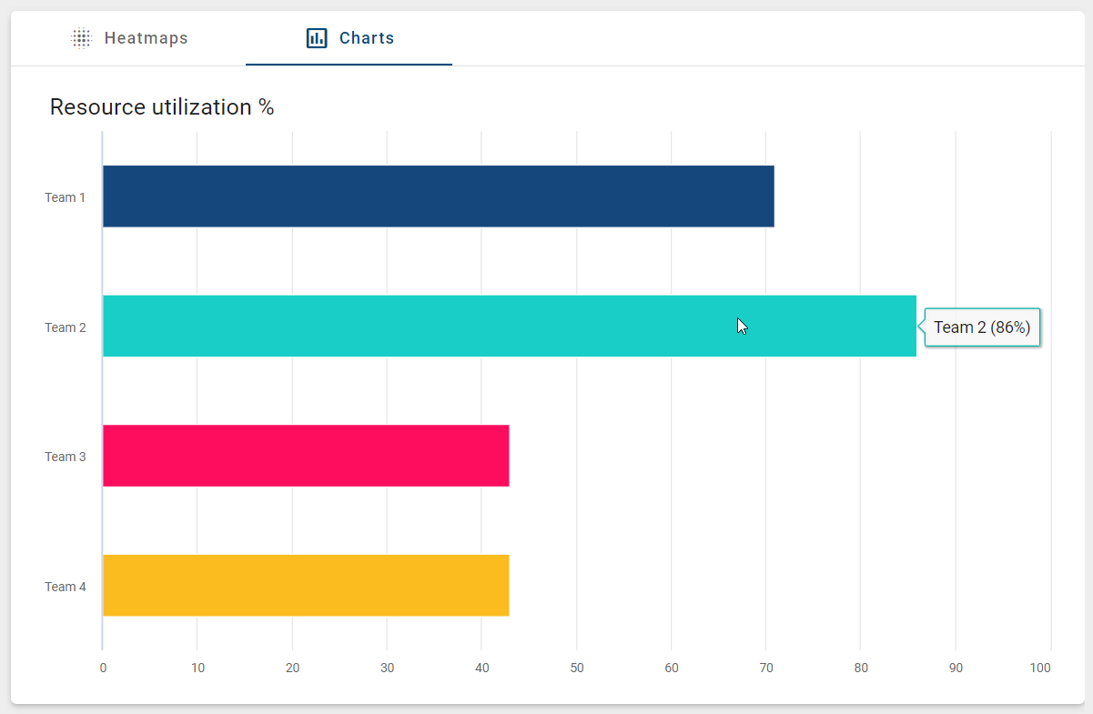
Task: Click the Resource utilization % chart title
Action: 162,106
